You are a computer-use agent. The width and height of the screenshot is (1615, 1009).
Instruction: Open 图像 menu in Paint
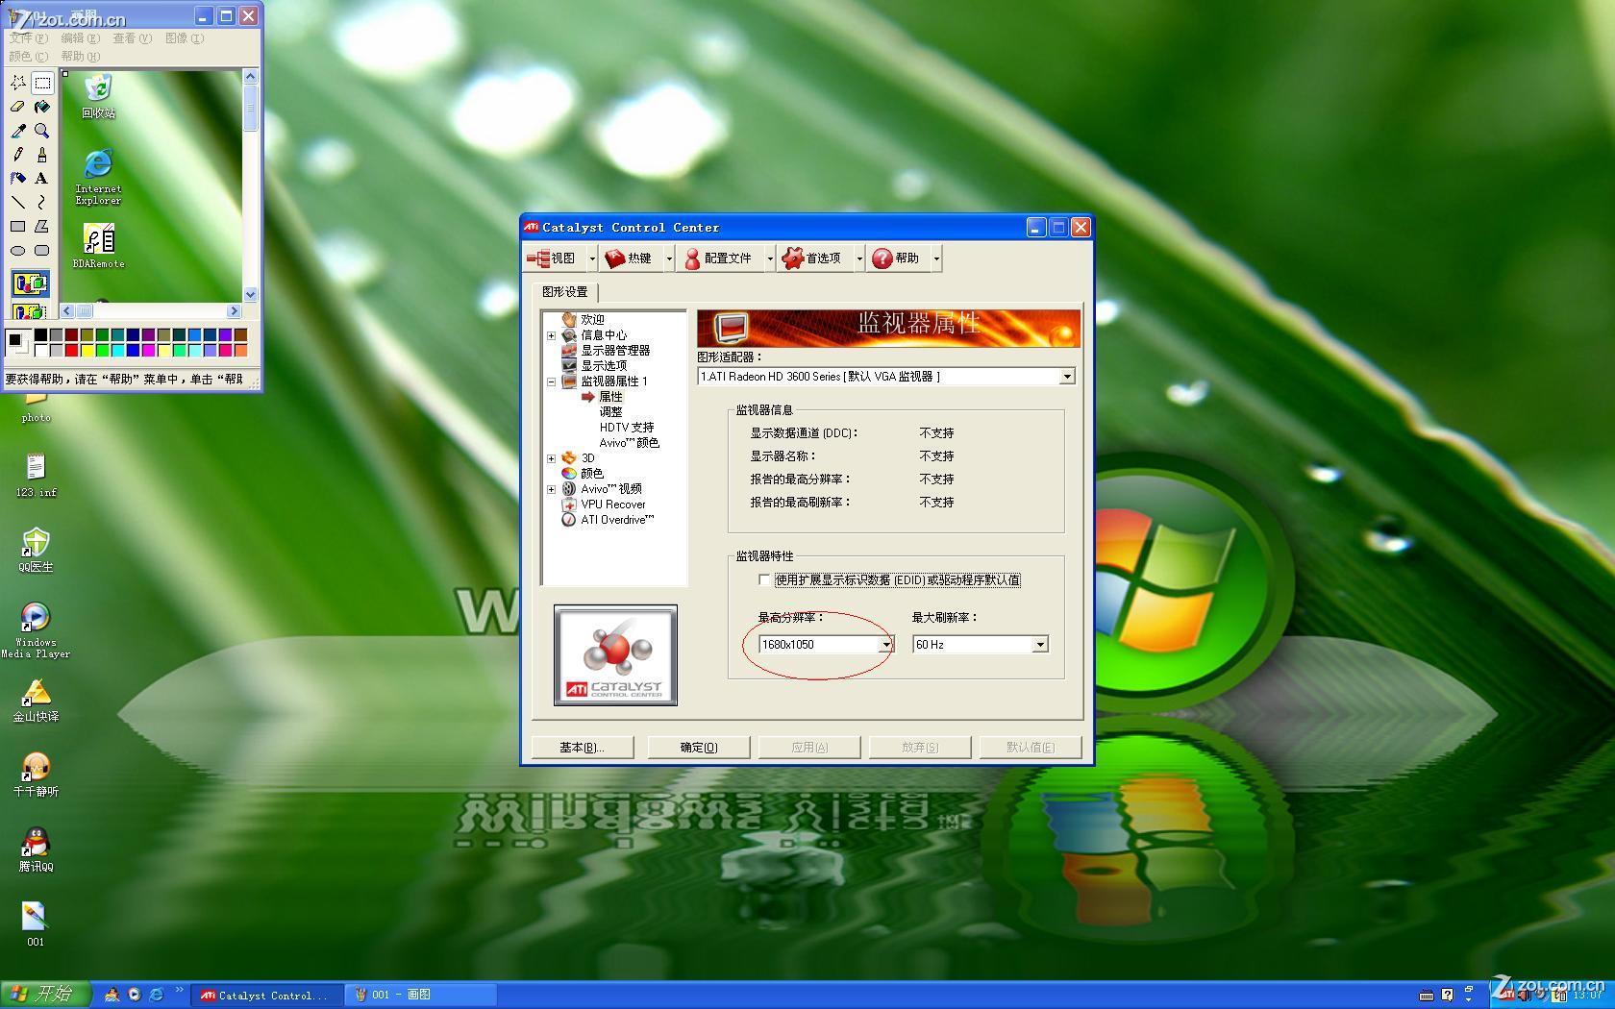[x=185, y=38]
